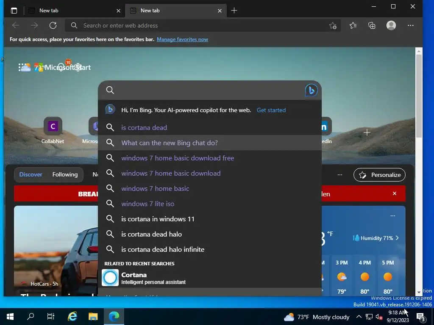Open a new tab with plus button
The width and height of the screenshot is (434, 325).
coord(234,11)
